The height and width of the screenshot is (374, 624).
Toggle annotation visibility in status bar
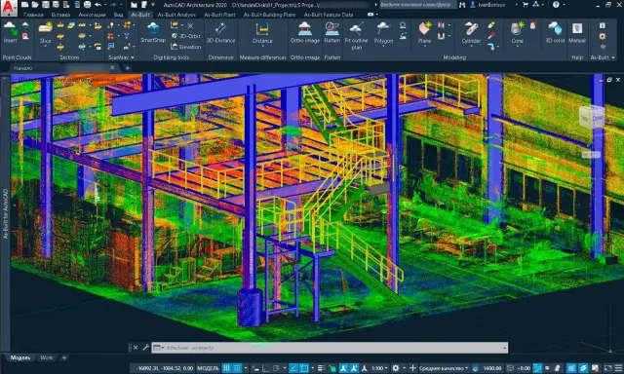click(343, 368)
